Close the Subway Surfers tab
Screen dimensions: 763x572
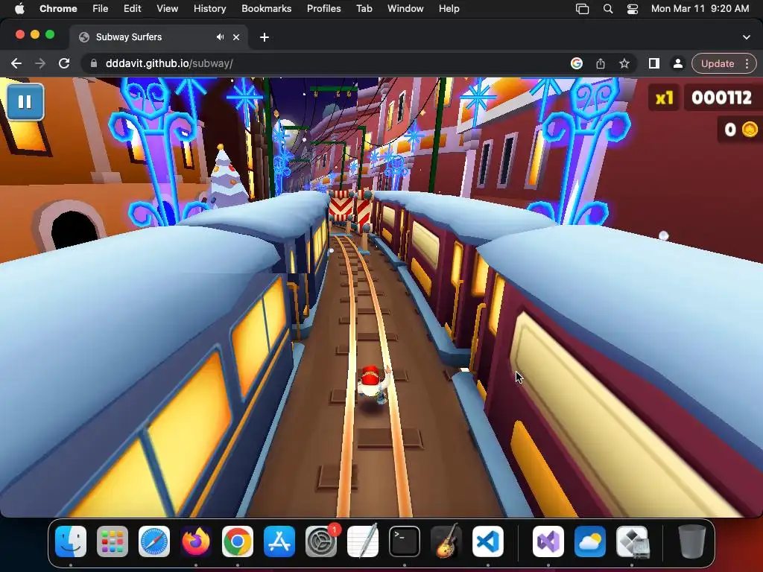236,37
